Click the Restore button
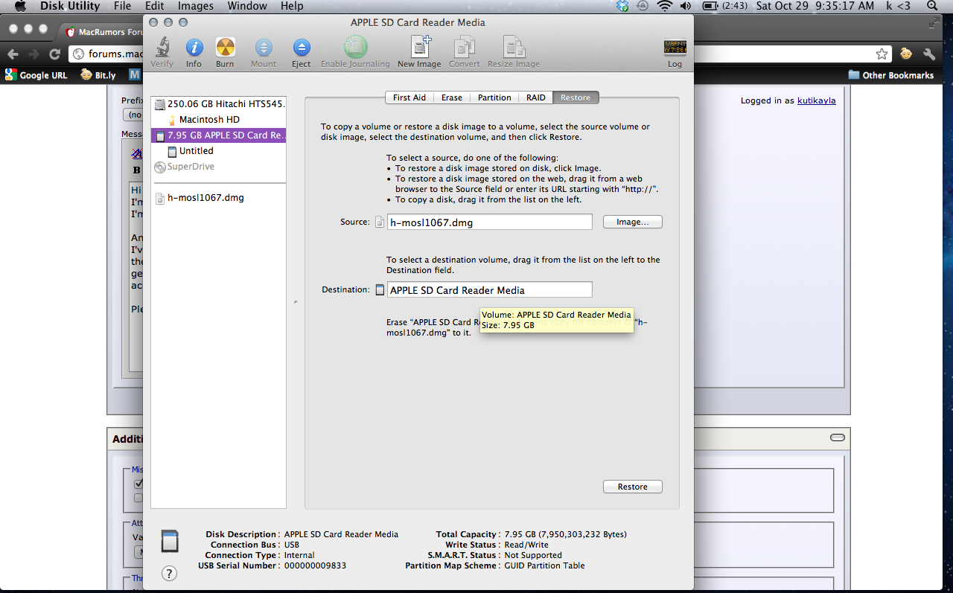953x593 pixels. point(632,487)
